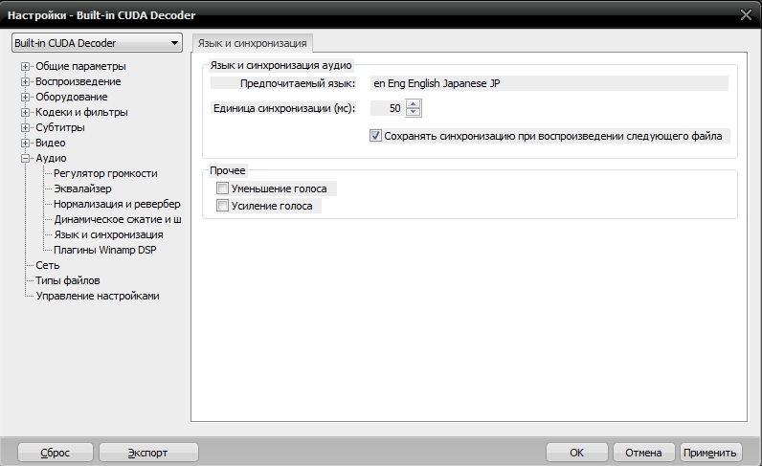Expand the Воспроизведение tree node

pos(25,81)
